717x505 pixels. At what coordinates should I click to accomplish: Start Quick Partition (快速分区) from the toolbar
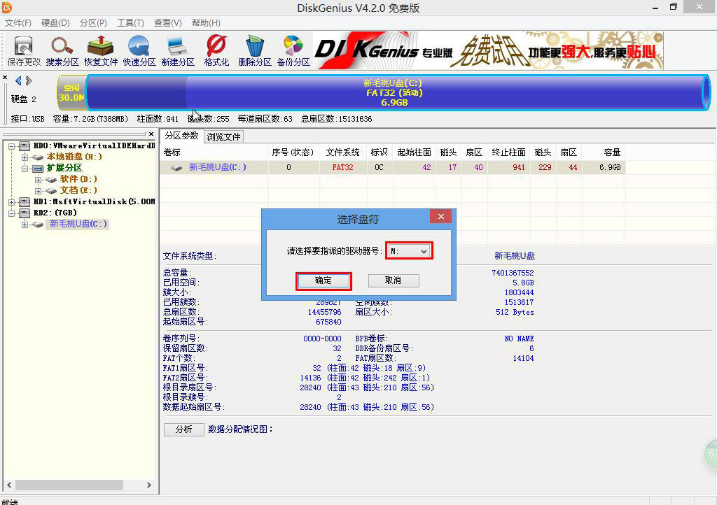139,50
